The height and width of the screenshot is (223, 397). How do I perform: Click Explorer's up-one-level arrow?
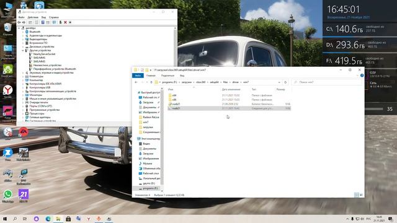point(151,82)
